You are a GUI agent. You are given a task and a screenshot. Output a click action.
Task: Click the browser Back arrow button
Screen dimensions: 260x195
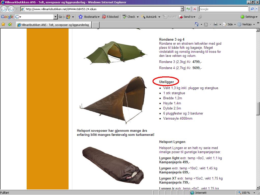tap(4, 9)
